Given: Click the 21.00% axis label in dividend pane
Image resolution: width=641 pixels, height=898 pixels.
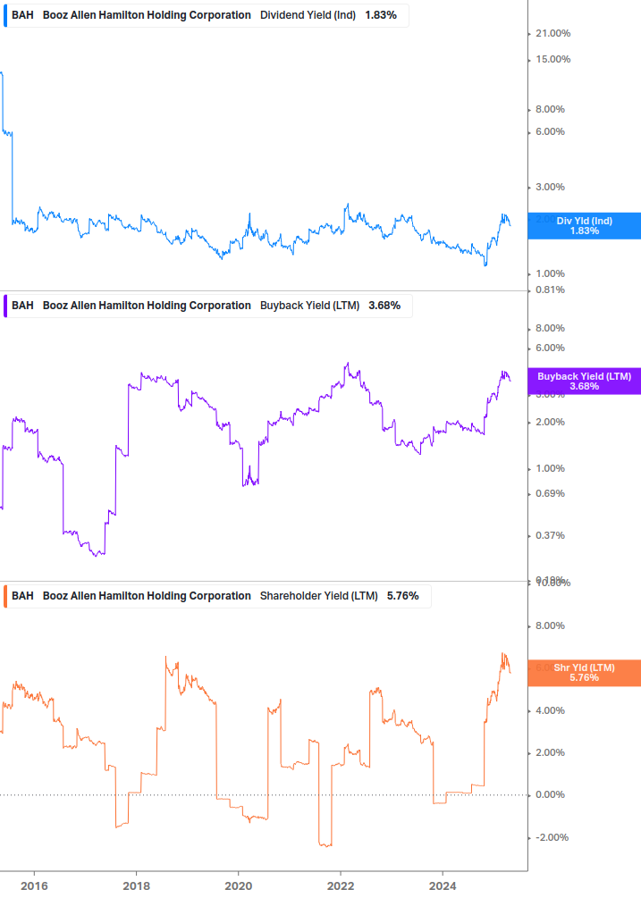Looking at the screenshot, I should click(552, 33).
